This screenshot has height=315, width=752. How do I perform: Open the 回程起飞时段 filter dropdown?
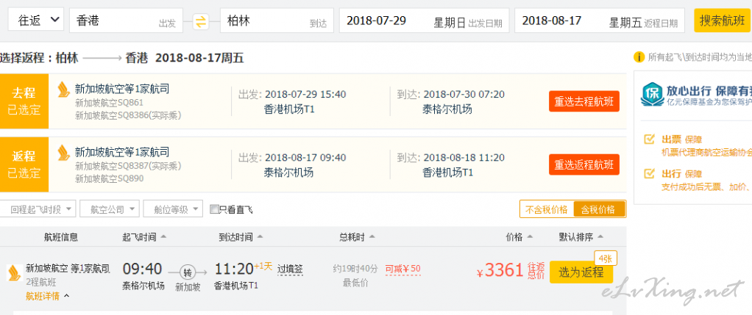tap(38, 209)
